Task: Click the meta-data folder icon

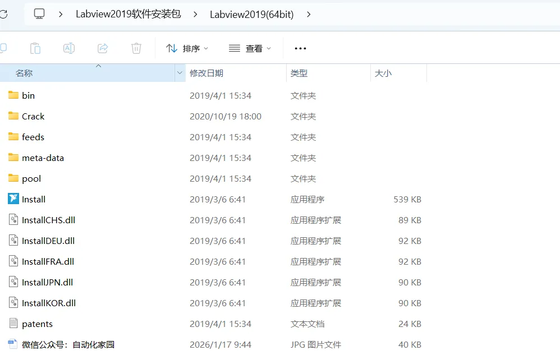Action: click(x=13, y=158)
